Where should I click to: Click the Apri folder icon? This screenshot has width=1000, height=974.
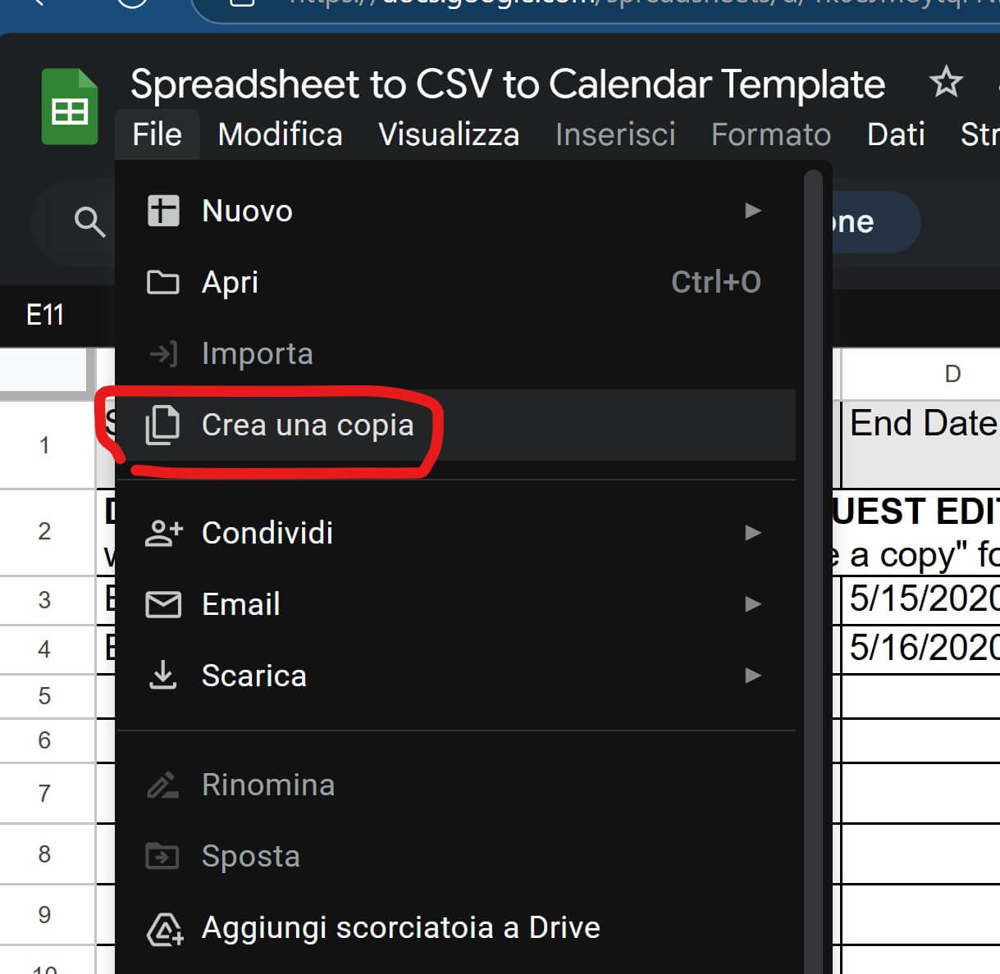pos(163,282)
